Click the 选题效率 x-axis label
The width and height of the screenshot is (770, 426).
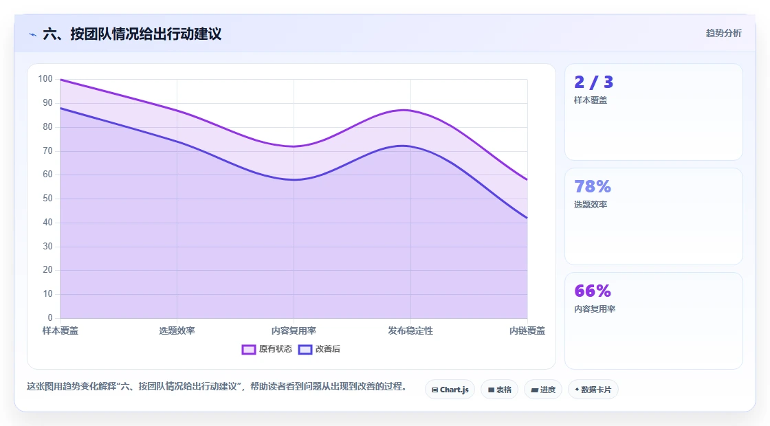(x=177, y=330)
